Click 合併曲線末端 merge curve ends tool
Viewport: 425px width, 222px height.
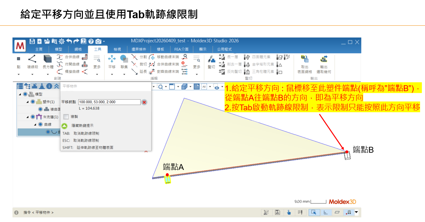click(164, 64)
